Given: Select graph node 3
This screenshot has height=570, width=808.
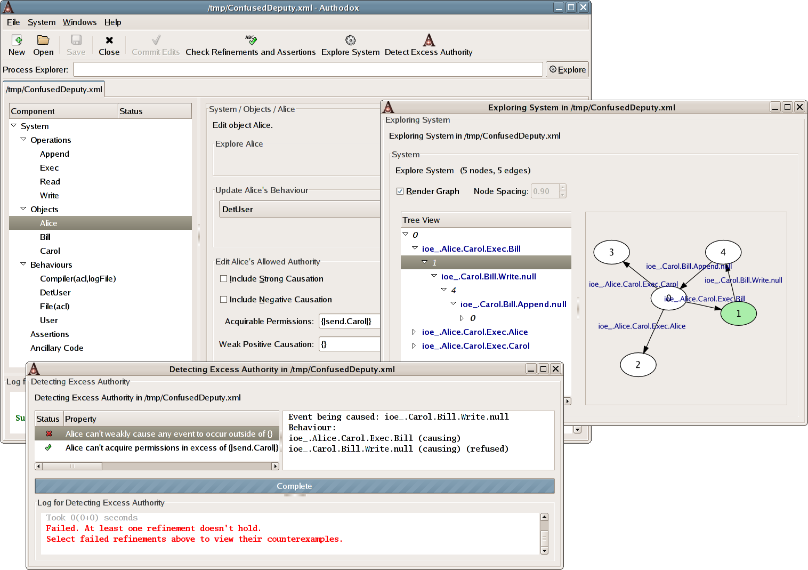Looking at the screenshot, I should [611, 252].
